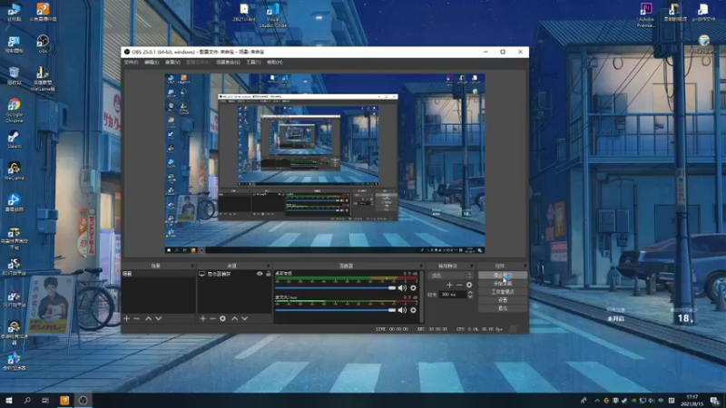Open the Scene Collection menu in OBS
This screenshot has height=408, width=726.
(x=228, y=62)
